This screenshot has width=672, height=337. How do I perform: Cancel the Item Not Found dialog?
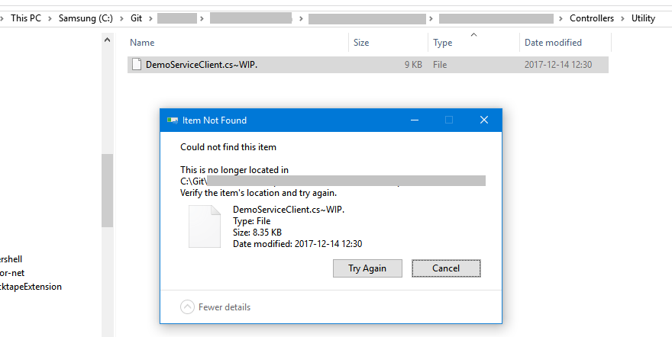(x=446, y=268)
